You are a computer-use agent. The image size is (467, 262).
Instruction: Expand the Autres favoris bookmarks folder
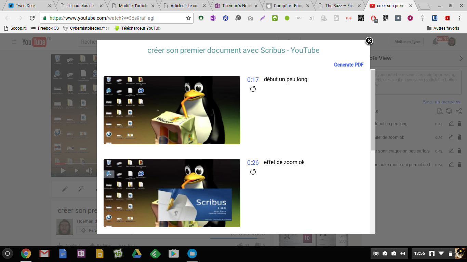point(443,28)
